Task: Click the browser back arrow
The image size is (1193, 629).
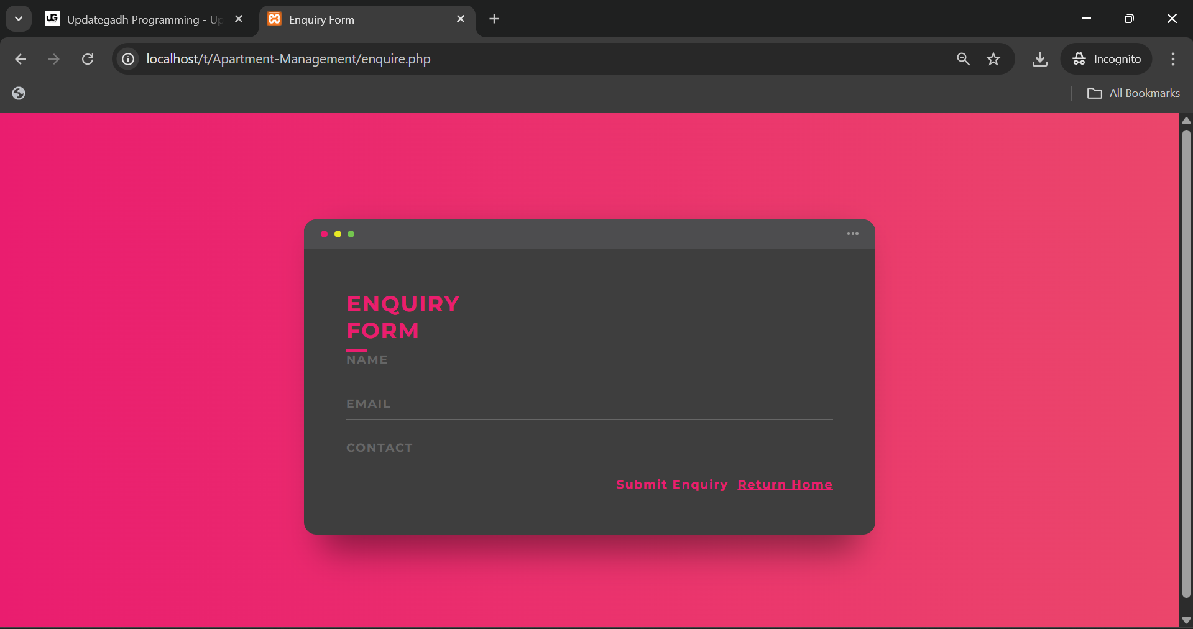Action: pos(21,59)
